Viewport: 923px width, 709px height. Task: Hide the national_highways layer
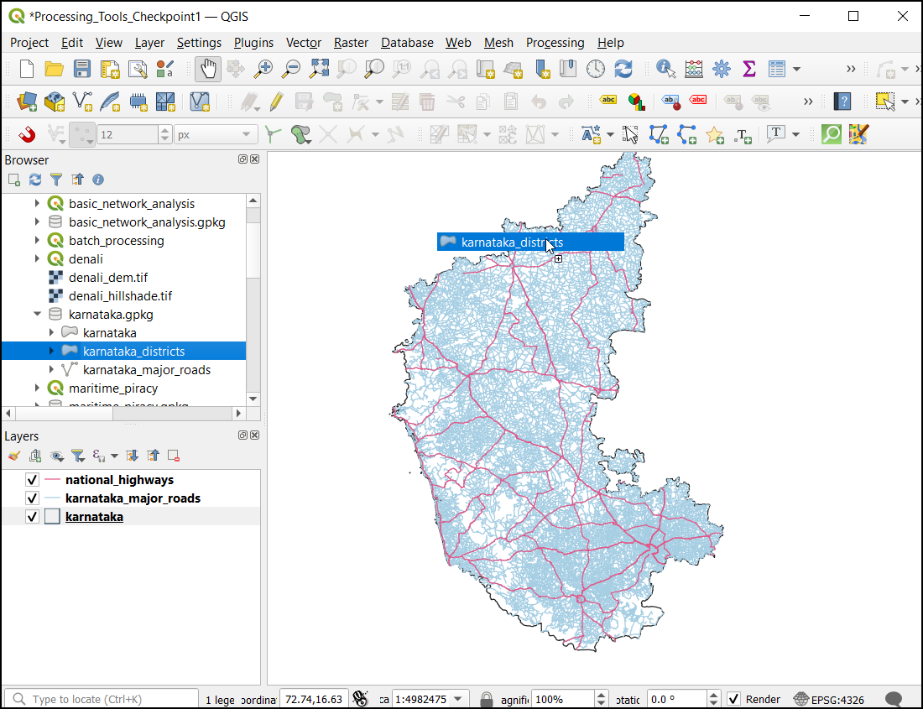pos(33,480)
